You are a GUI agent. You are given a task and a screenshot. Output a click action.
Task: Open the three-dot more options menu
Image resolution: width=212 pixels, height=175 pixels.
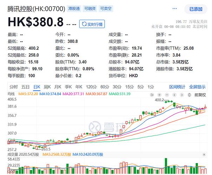click(174, 9)
